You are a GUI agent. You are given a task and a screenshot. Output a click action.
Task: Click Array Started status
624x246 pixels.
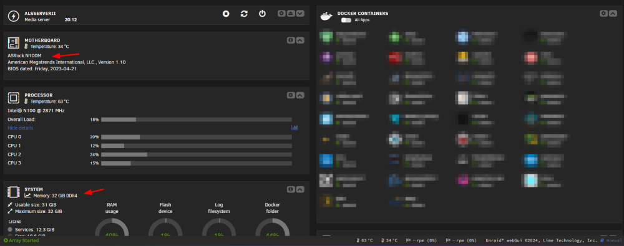21,240
